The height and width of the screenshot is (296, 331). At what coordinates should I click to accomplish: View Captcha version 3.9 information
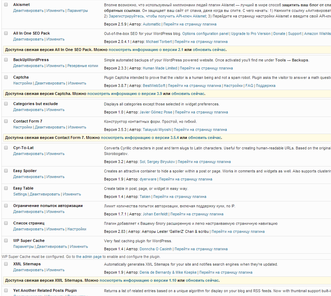click(125, 94)
